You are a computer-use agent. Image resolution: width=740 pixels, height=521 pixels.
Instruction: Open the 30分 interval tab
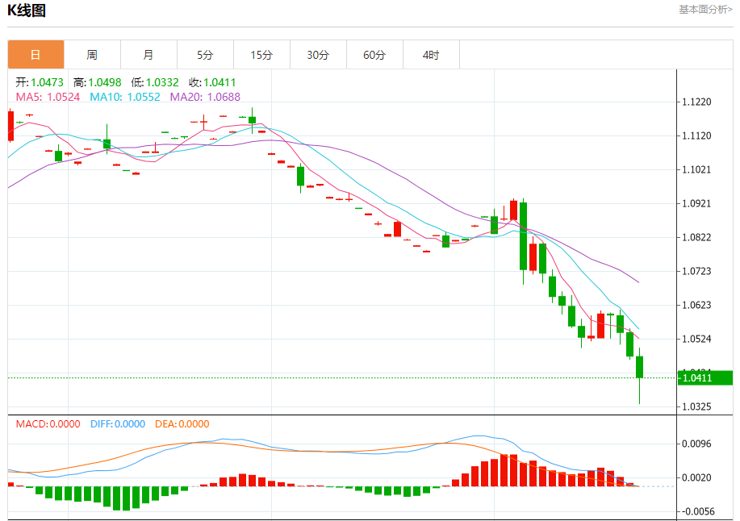pyautogui.click(x=318, y=55)
